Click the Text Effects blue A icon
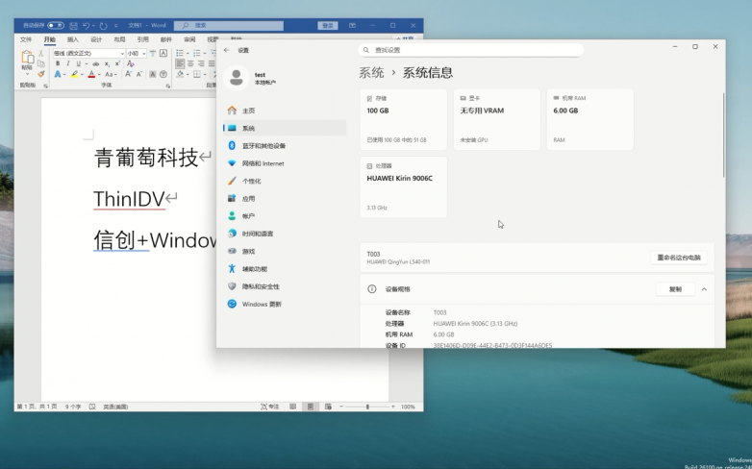752x469 pixels. click(x=58, y=74)
